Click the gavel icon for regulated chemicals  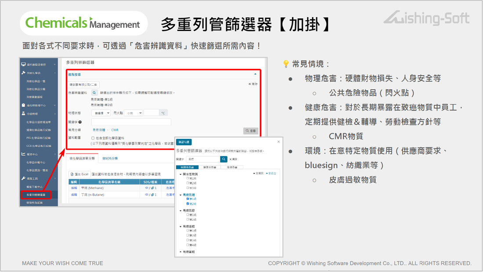click(x=23, y=73)
